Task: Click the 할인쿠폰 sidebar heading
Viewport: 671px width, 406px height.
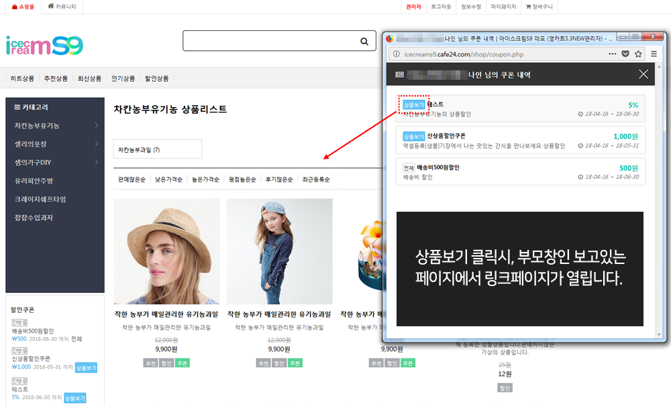Action: pyautogui.click(x=22, y=310)
